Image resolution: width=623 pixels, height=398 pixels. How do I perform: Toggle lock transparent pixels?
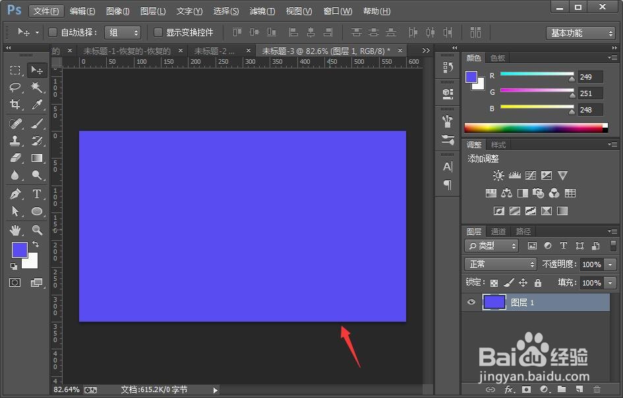(494, 283)
